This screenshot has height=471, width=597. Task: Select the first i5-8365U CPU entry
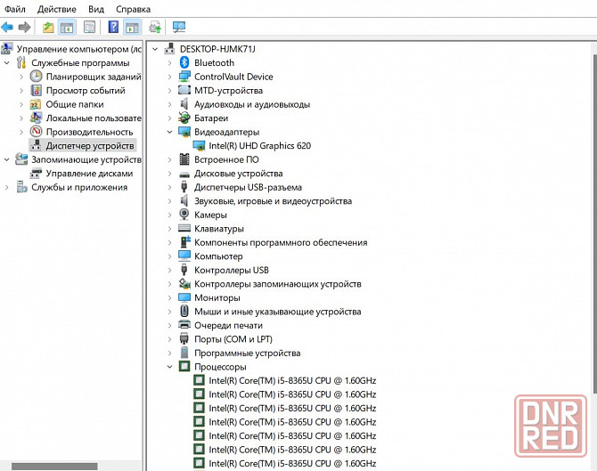292,380
